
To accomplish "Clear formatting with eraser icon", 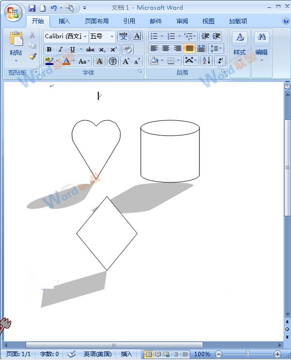I will coord(128,49).
